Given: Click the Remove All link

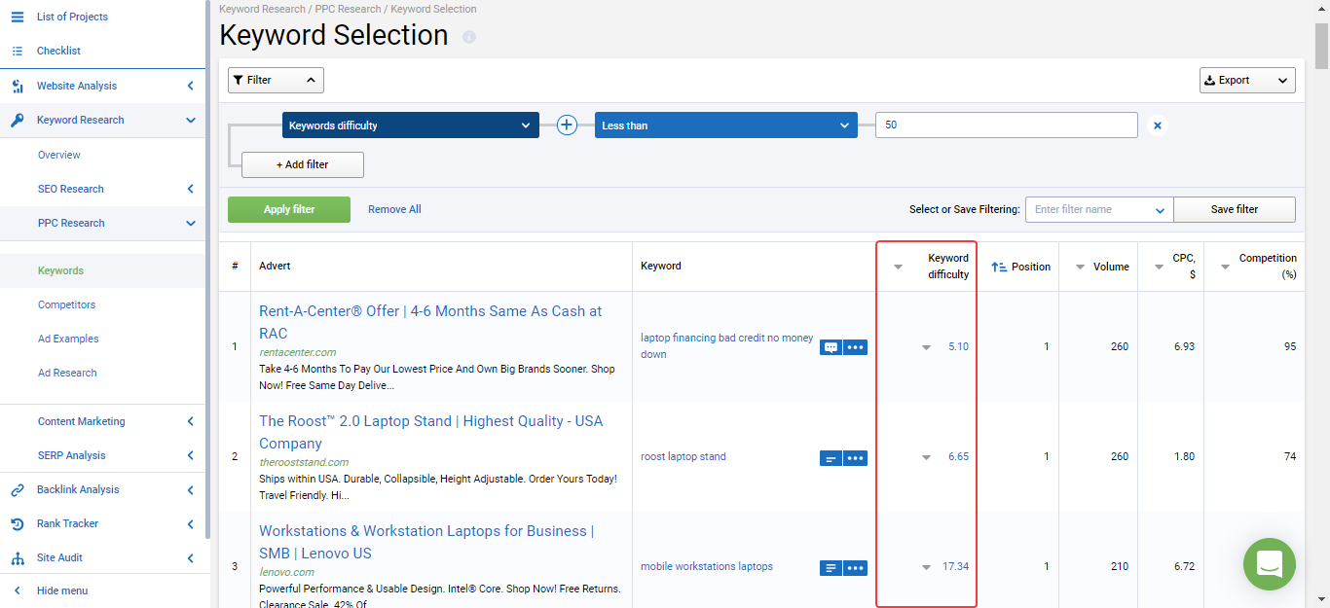Looking at the screenshot, I should pyautogui.click(x=394, y=209).
